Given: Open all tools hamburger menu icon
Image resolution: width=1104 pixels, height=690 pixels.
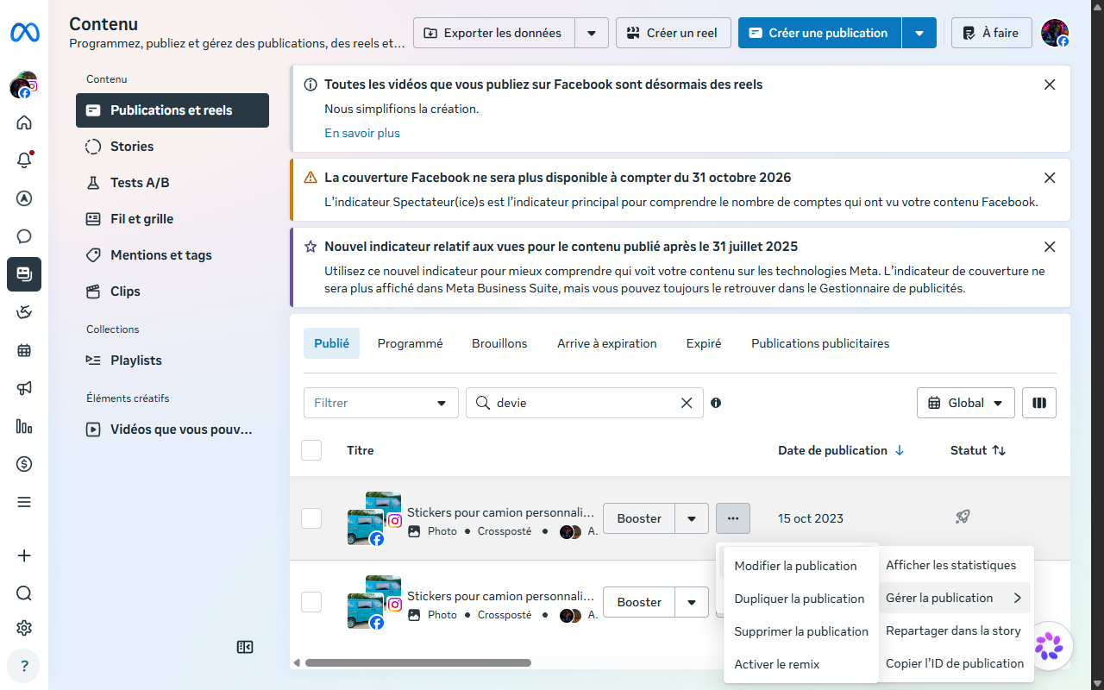Looking at the screenshot, I should [24, 502].
